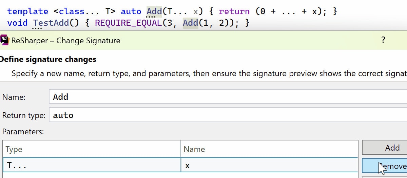The image size is (407, 178).
Task: Select the T... type cell
Action: point(92,165)
